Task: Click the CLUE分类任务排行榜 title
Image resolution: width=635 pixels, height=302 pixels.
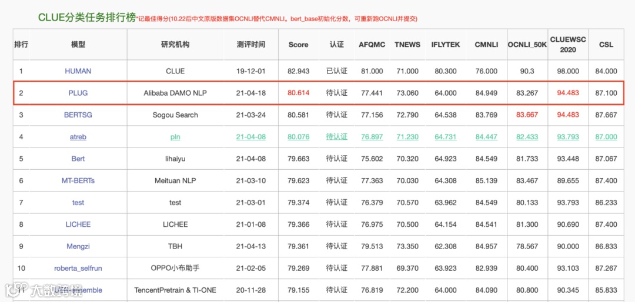Action: point(86,17)
